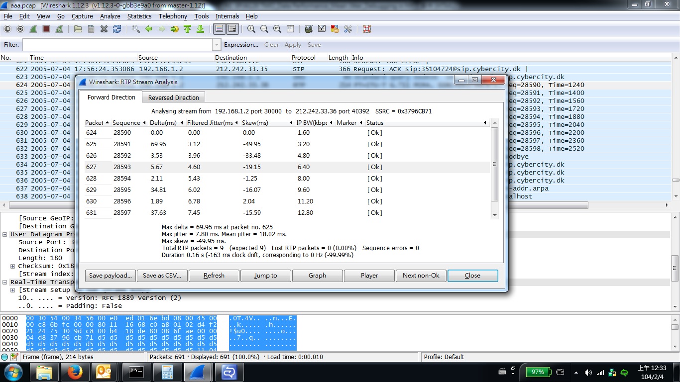Open expert info status bar icon
Viewport: 680px width, 382px height.
coord(4,357)
